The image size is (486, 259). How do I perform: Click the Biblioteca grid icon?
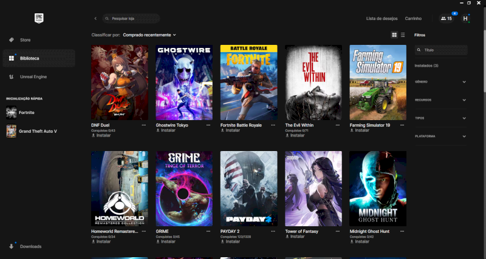tap(12, 58)
